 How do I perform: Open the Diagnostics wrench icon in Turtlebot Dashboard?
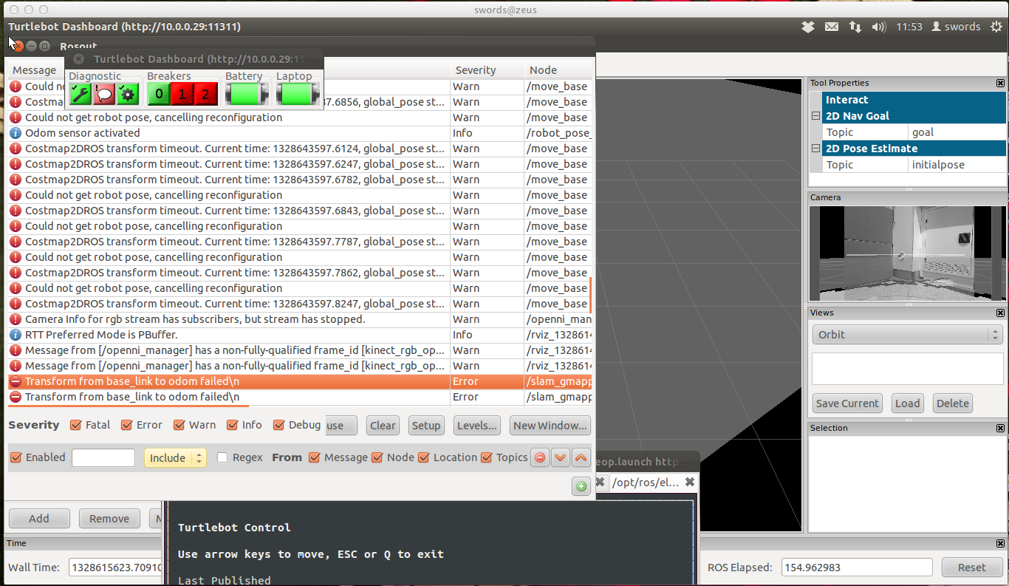coord(80,94)
